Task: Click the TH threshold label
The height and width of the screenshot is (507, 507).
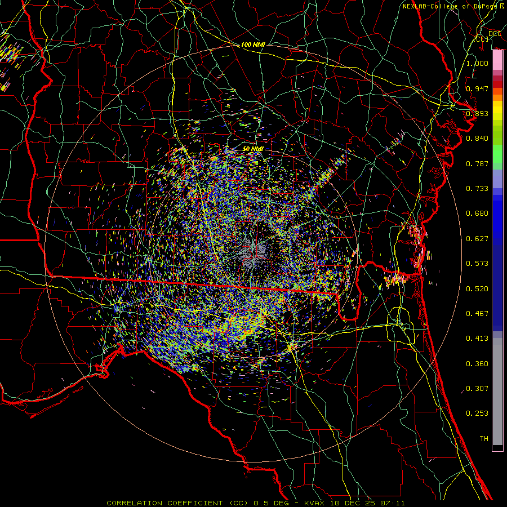Action: 484,439
